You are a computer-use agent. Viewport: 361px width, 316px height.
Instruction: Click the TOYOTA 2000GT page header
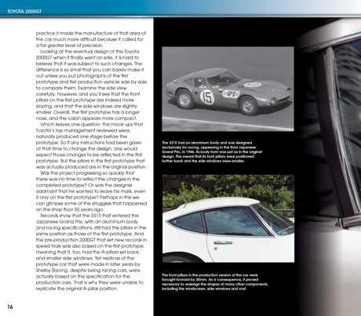pos(24,12)
